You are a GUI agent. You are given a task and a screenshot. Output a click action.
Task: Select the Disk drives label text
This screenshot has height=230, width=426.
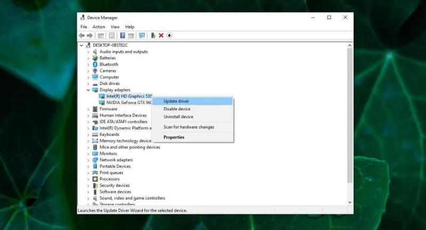tap(110, 83)
